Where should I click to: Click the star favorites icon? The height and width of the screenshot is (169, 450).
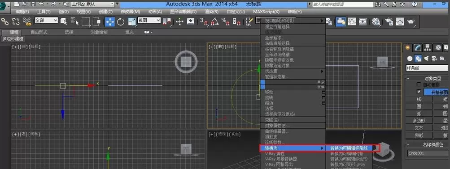point(402,4)
